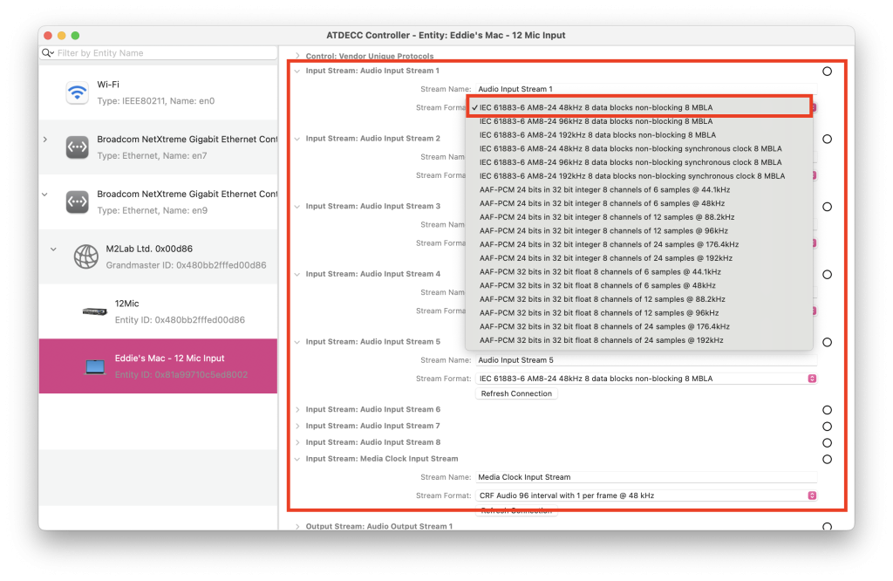Click the Eddie's Mac laptop icon

(x=94, y=366)
